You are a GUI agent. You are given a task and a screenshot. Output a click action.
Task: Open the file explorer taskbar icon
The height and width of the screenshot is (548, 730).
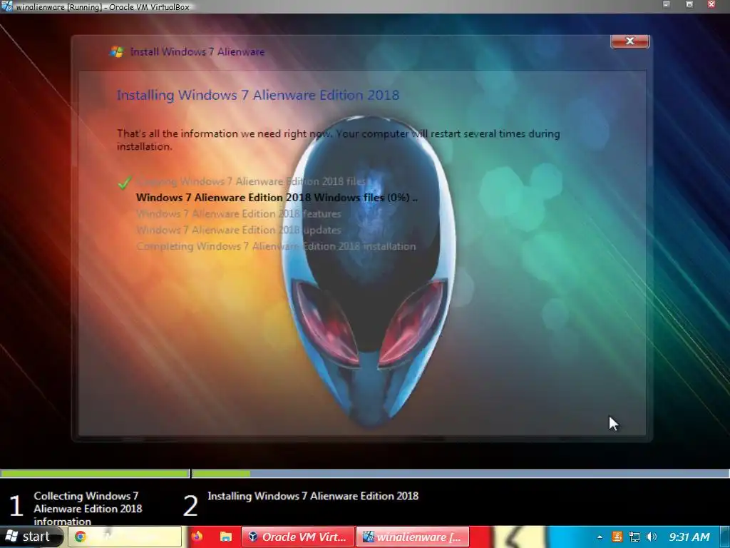pyautogui.click(x=226, y=537)
